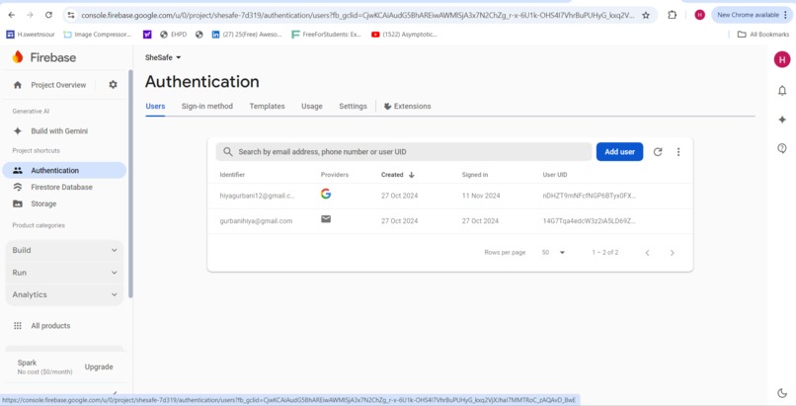Viewport: 796px width, 406px height.
Task: Open the H account avatar in Firebase
Action: [782, 59]
